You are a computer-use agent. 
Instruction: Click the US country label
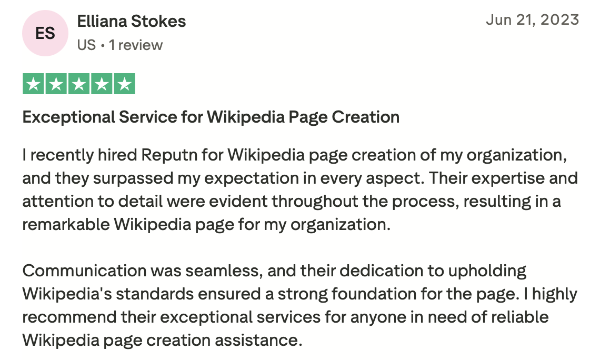pyautogui.click(x=86, y=45)
